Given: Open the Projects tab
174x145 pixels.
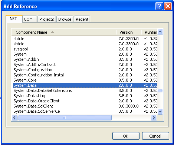Looking at the screenshot, I should (47, 19).
